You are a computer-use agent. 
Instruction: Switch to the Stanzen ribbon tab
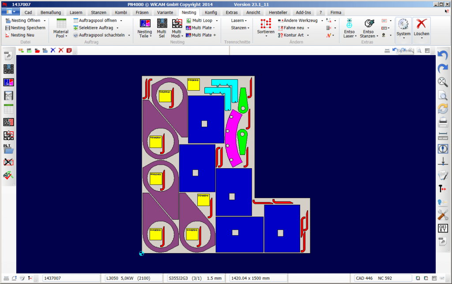[x=98, y=12]
